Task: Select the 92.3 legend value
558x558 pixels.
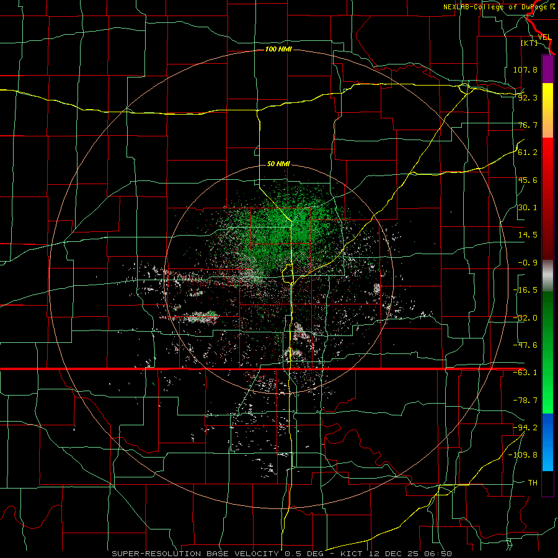Action: click(x=528, y=97)
